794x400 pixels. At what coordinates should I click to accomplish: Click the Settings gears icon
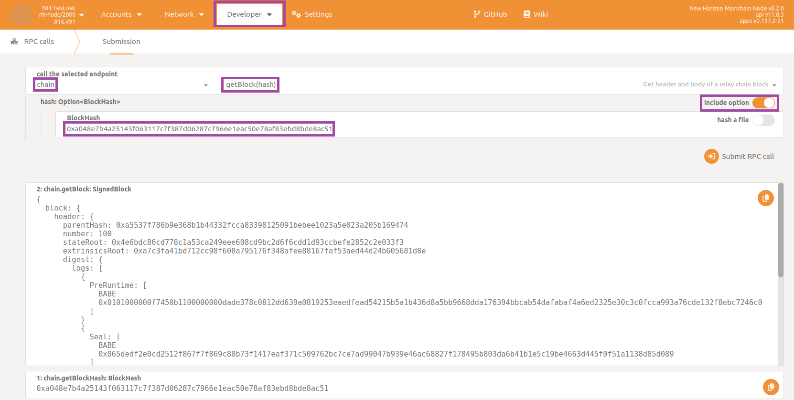(296, 14)
